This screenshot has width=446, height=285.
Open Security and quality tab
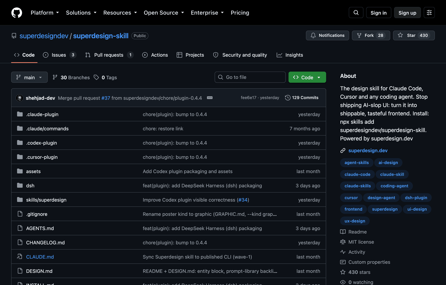pos(240,55)
